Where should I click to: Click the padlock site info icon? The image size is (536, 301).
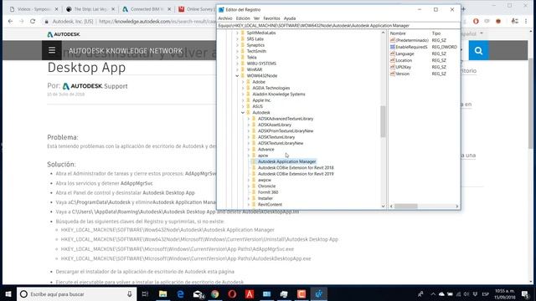tap(47, 21)
